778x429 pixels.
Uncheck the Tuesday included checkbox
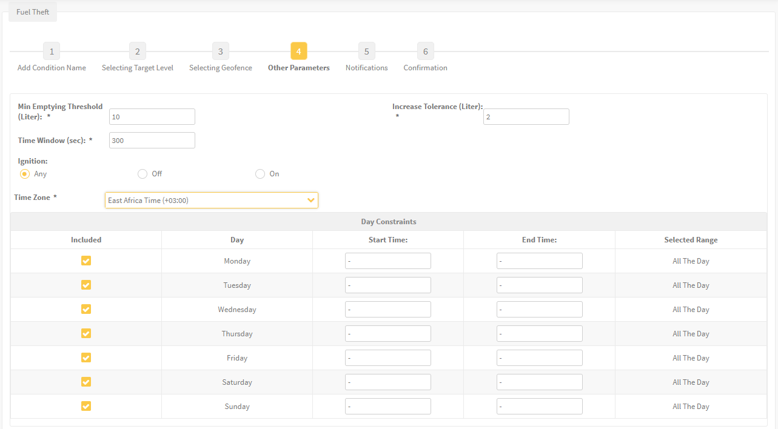86,285
